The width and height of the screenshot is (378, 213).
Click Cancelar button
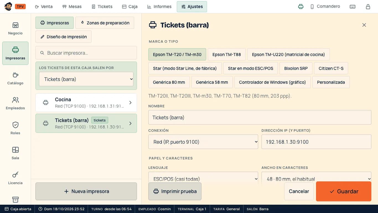tap(299, 191)
